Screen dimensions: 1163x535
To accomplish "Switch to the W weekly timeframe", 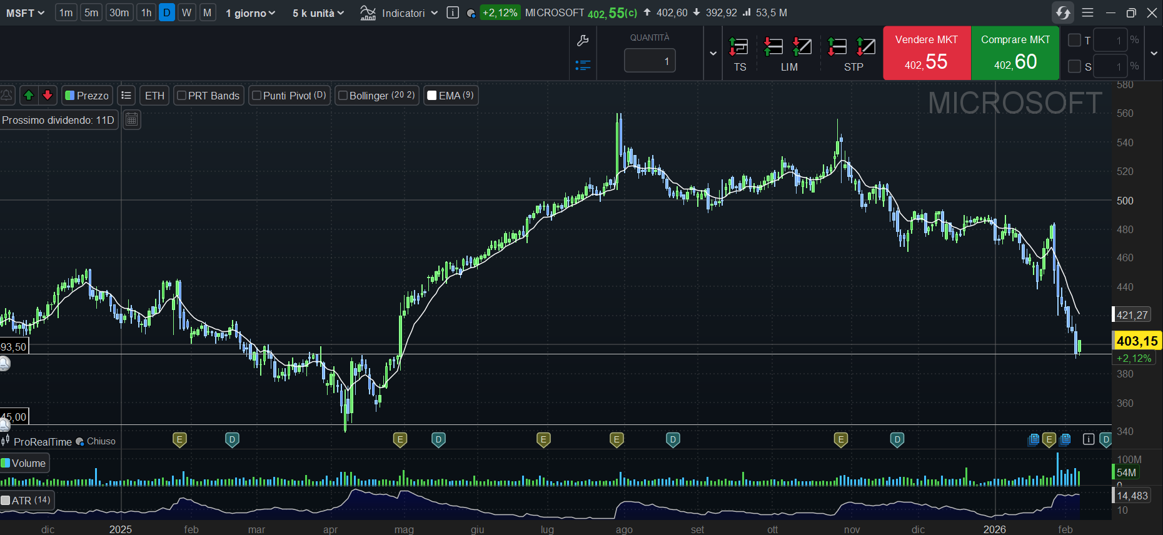I will click(x=186, y=12).
